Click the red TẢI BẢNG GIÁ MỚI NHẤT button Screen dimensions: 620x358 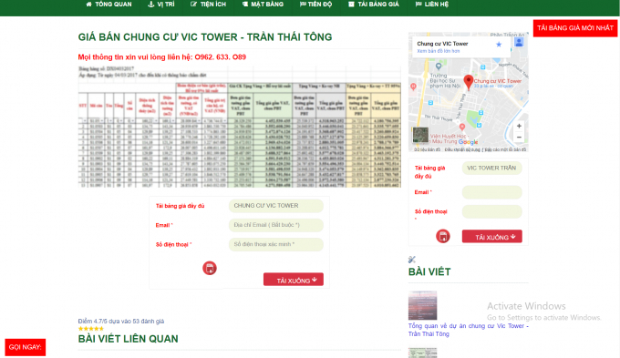(x=575, y=28)
